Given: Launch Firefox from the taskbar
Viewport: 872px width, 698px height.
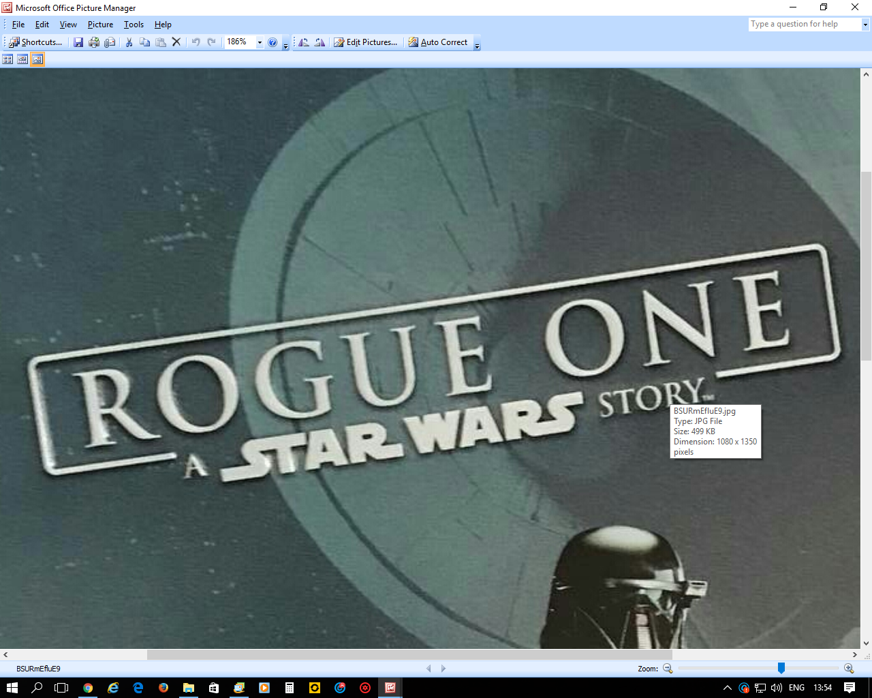Looking at the screenshot, I should tap(163, 688).
